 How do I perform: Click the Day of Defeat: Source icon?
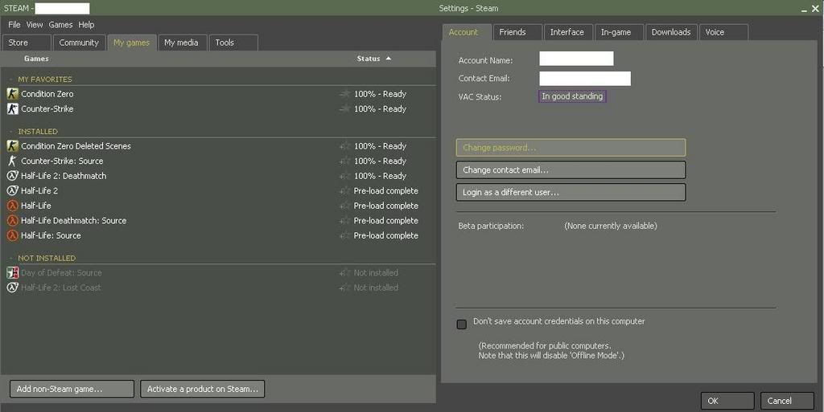(12, 273)
